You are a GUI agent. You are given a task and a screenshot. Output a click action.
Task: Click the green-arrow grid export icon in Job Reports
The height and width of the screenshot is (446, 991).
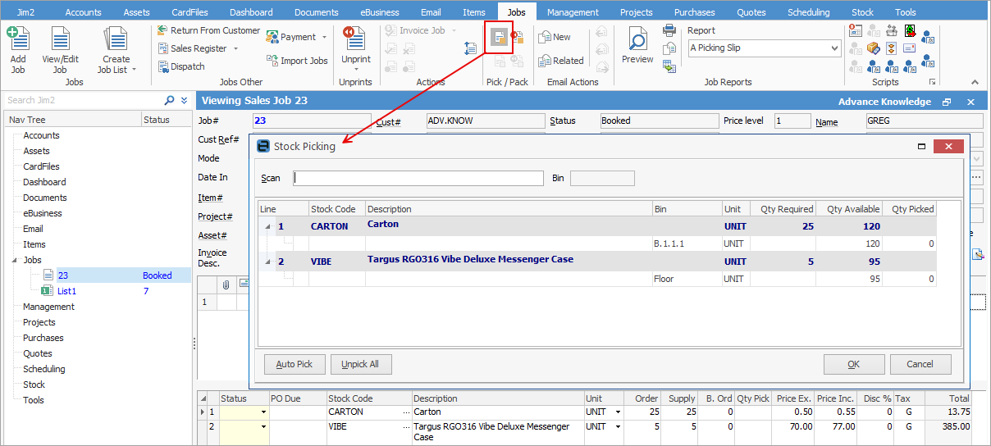point(669,66)
